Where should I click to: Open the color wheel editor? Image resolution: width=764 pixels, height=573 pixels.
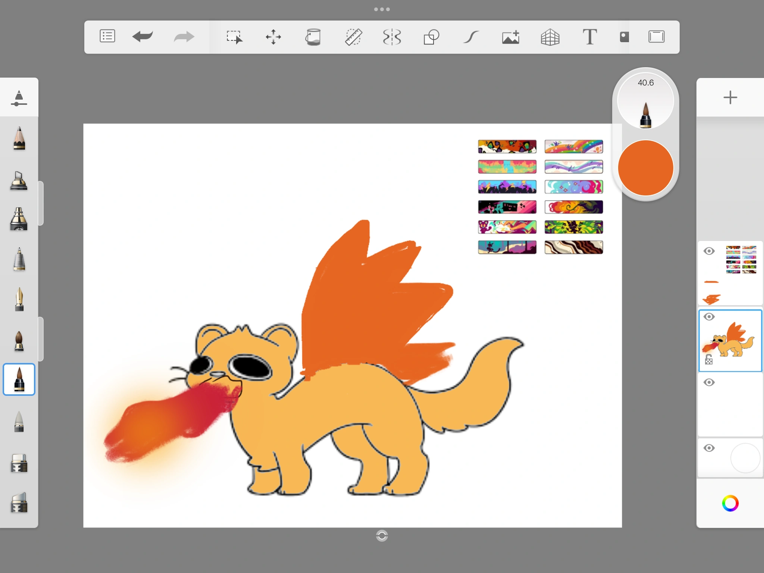tap(730, 503)
